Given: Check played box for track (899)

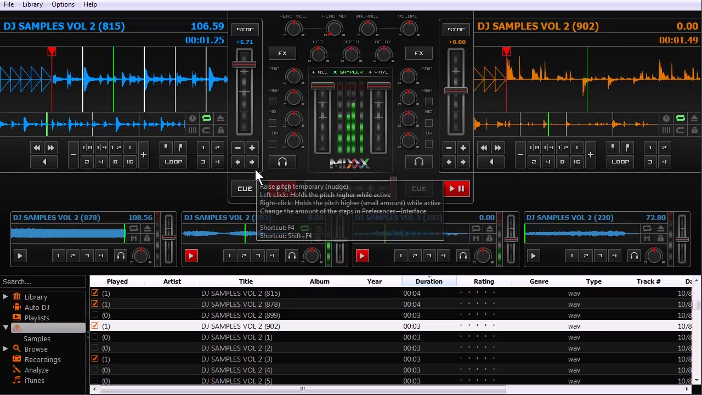Looking at the screenshot, I should [95, 315].
